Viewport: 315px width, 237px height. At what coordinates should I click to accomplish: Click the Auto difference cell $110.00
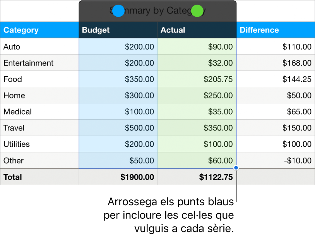point(275,47)
